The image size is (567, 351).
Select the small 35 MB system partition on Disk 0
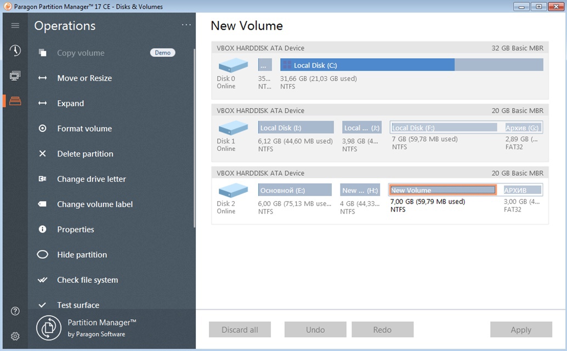[265, 65]
